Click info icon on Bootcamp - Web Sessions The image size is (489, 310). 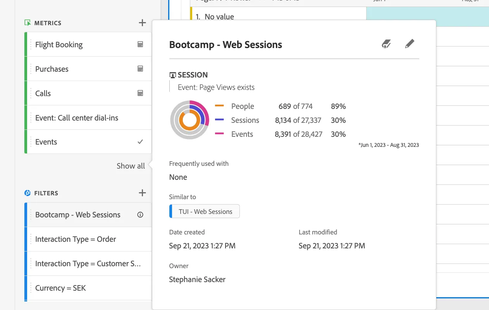140,215
